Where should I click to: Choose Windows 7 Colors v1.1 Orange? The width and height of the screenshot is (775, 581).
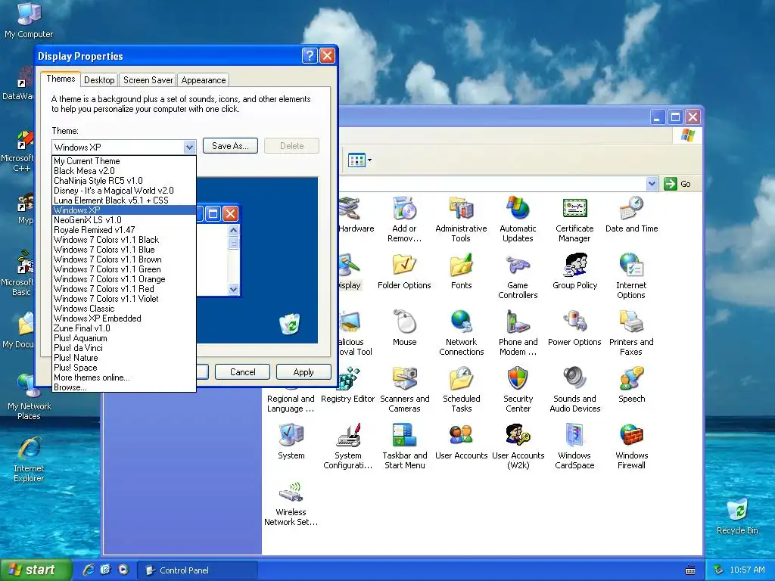(123, 279)
